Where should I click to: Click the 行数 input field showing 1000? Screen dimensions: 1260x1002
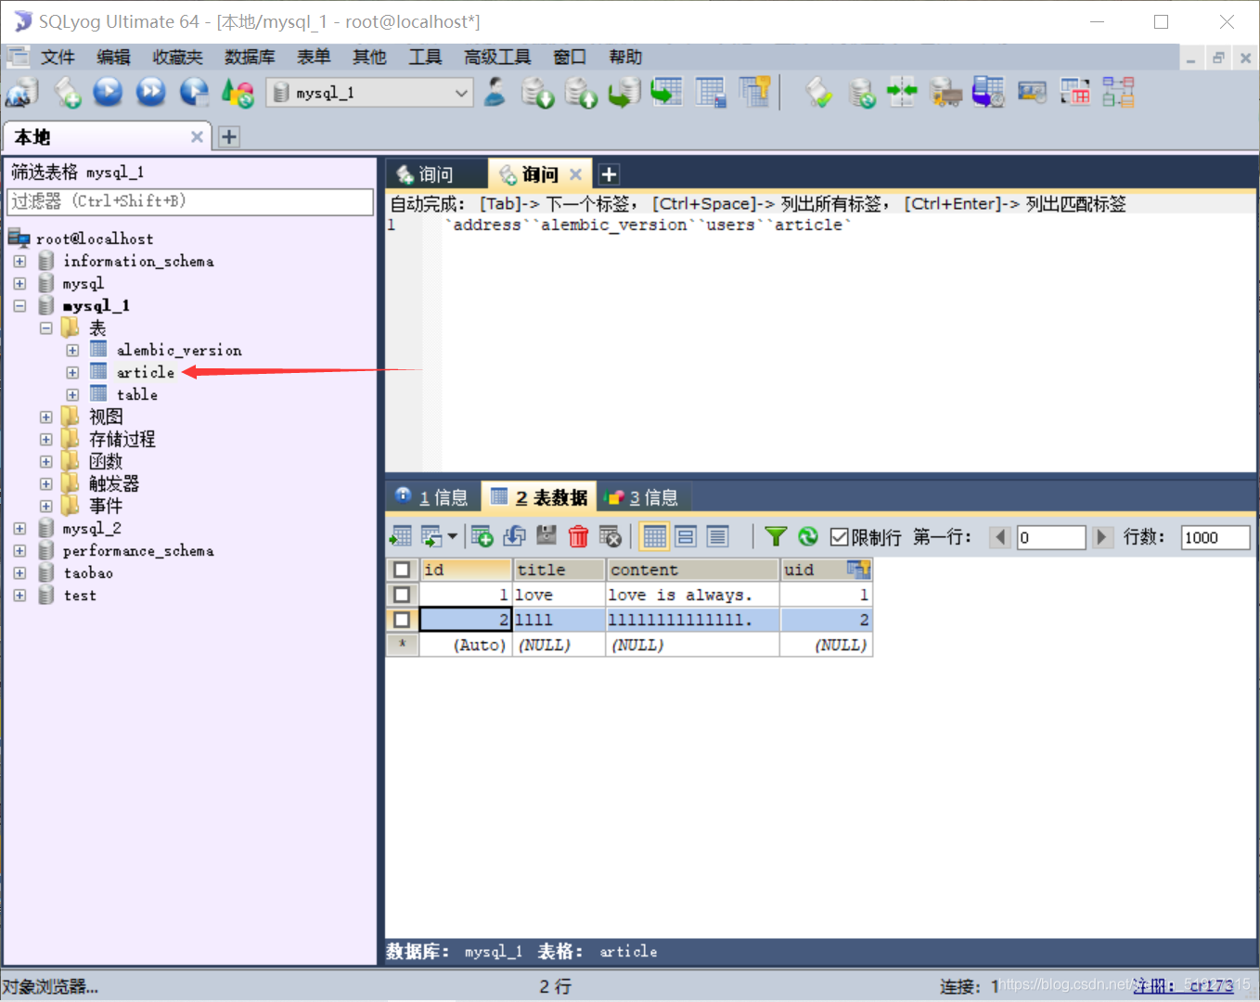(1215, 537)
